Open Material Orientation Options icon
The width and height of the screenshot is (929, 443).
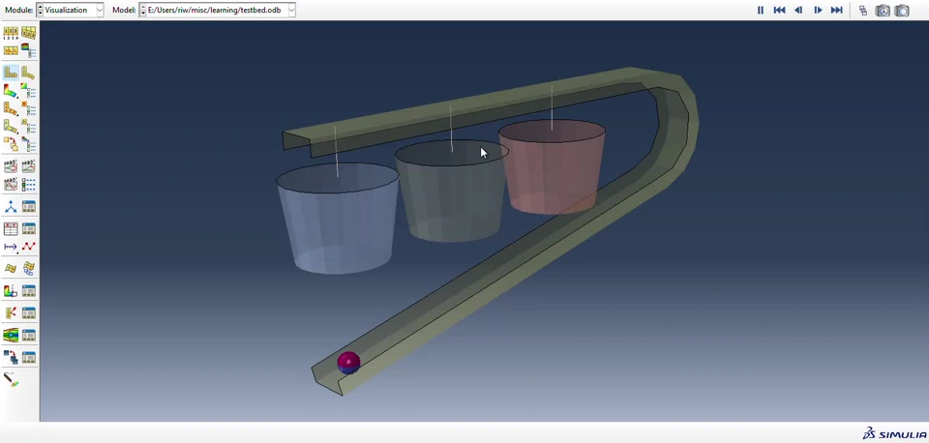pyautogui.click(x=28, y=126)
